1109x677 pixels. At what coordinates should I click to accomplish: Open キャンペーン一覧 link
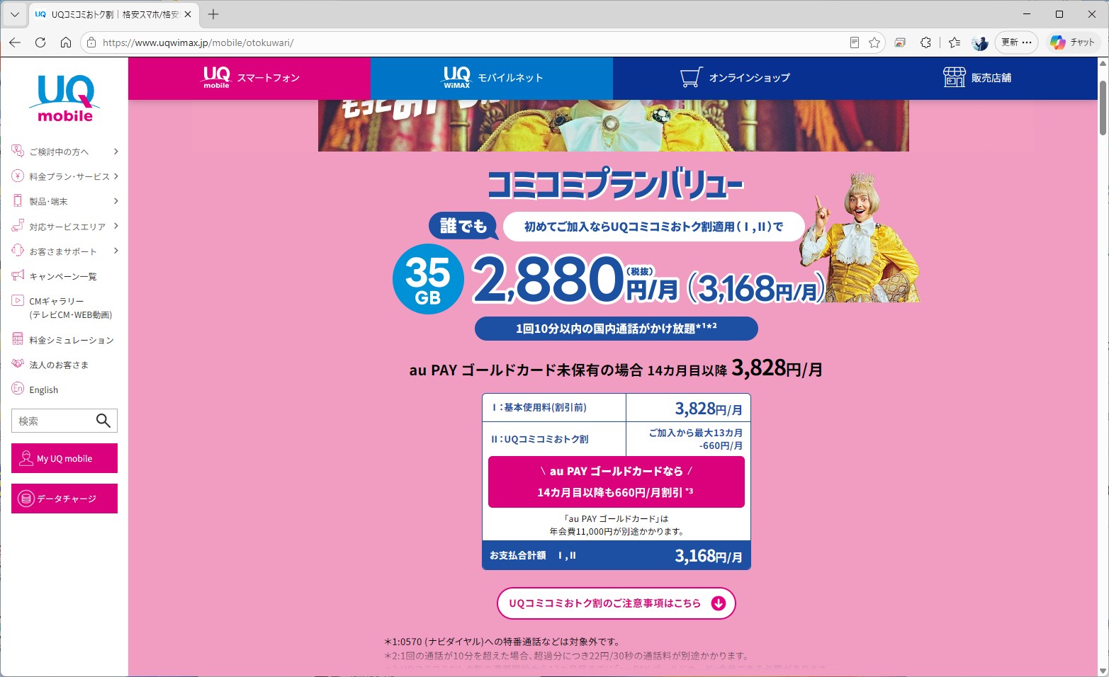[63, 276]
